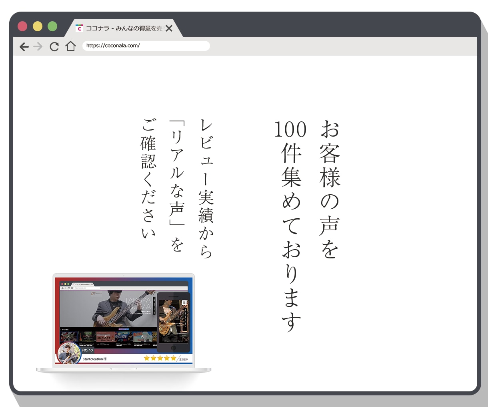The image size is (488, 407).
Task: Select the ココナラ browser tab
Action: coord(124,28)
